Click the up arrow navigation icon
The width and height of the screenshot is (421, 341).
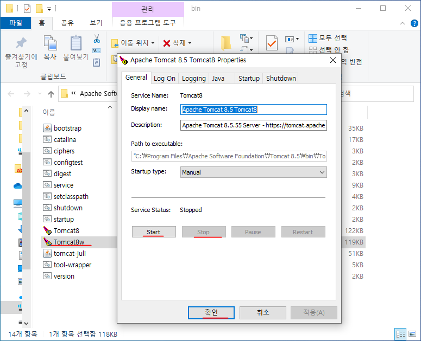(x=51, y=94)
